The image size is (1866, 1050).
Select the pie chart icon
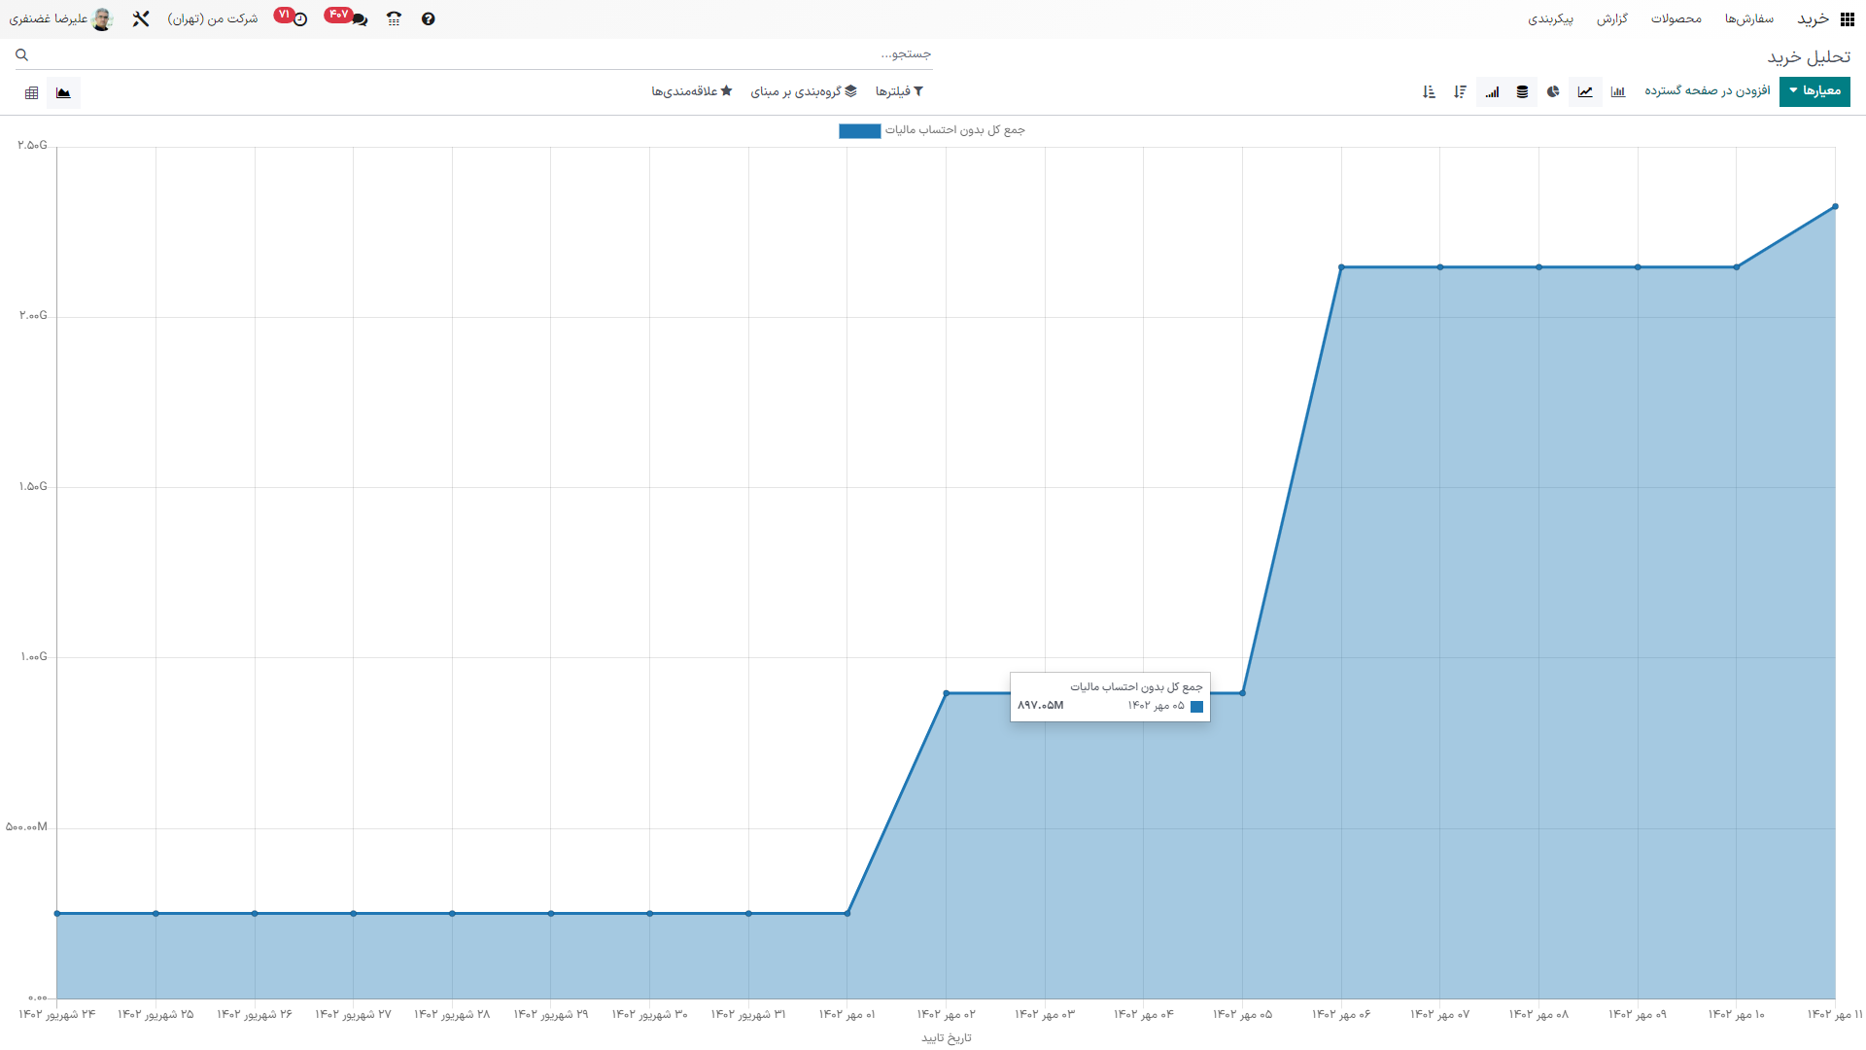click(1553, 91)
